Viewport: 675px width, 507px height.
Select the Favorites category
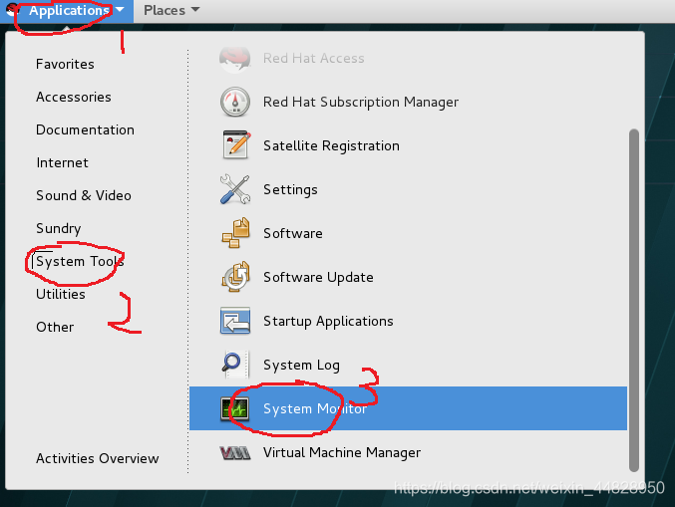[65, 64]
